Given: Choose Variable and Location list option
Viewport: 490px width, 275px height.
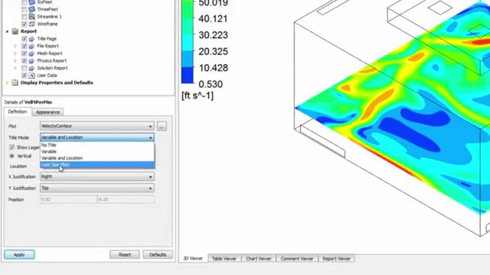Looking at the screenshot, I should (x=97, y=158).
